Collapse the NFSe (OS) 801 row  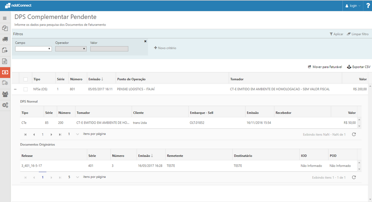15,89
